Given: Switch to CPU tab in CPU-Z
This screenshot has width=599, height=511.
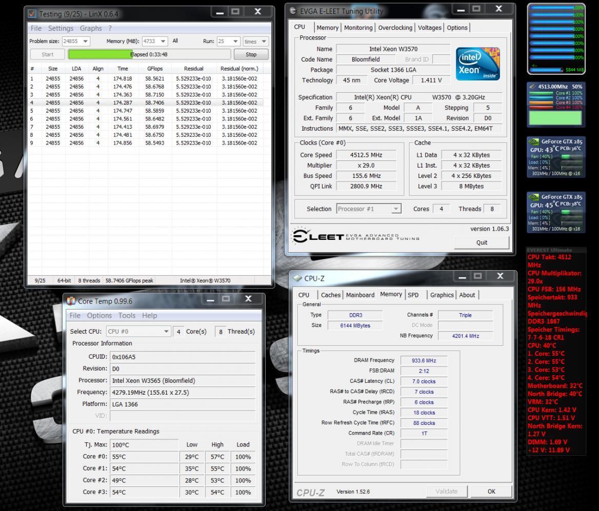Looking at the screenshot, I should (x=304, y=295).
